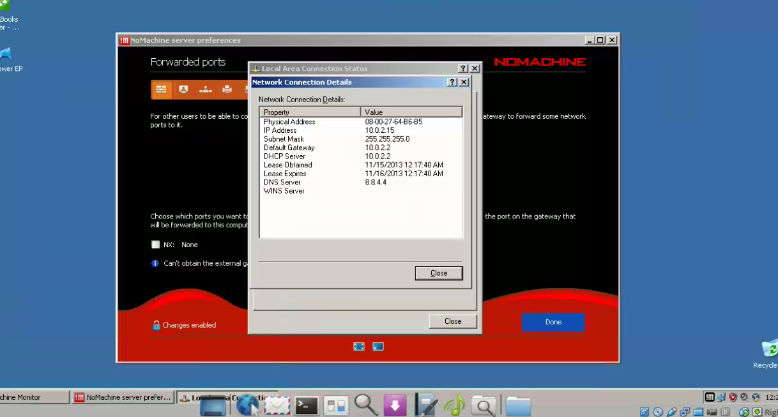
Task: Select the forwarded ports firewall icon tab
Action: pyautogui.click(x=162, y=89)
